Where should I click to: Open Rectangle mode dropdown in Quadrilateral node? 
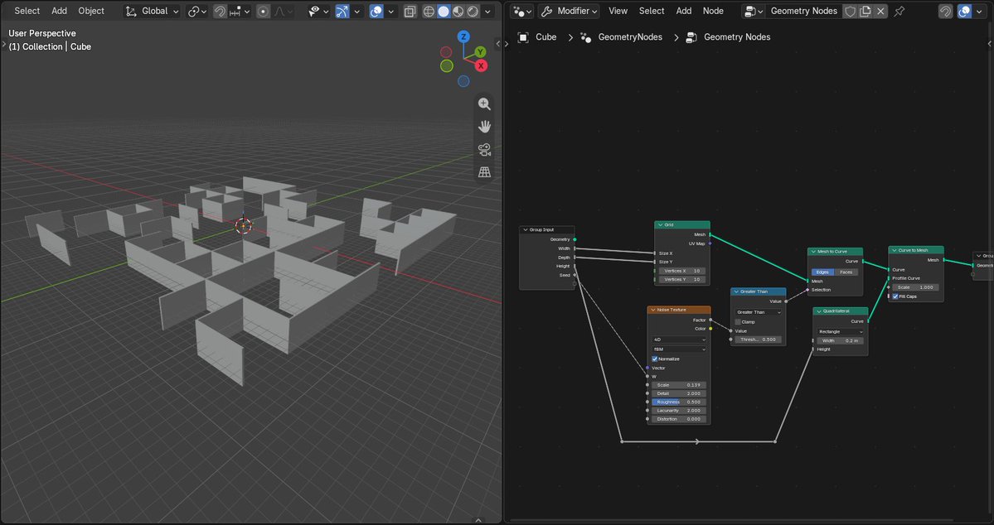coord(841,332)
